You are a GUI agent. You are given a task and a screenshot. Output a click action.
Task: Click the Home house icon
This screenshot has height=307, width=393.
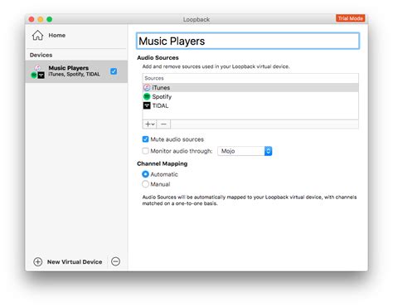click(x=37, y=36)
